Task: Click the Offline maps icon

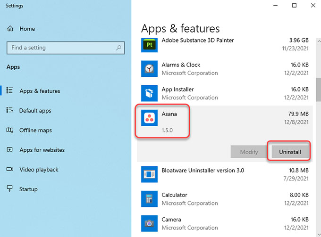Action: (9, 130)
